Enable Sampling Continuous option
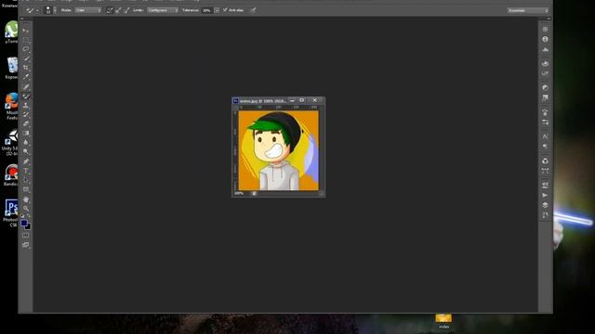 point(110,10)
